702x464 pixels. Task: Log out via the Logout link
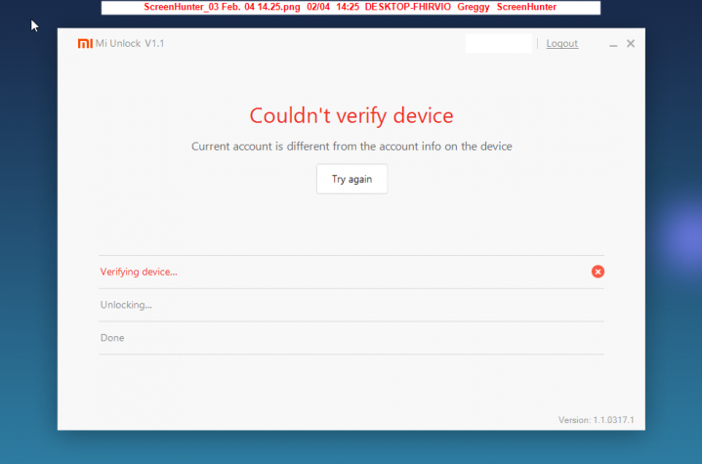pyautogui.click(x=561, y=43)
